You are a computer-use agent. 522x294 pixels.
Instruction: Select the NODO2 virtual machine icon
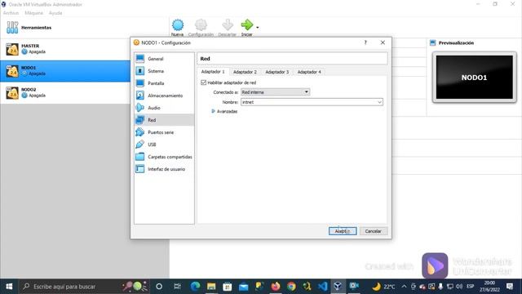(x=12, y=92)
